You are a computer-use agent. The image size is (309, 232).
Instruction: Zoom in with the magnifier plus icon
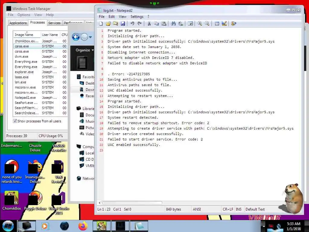pos(200,24)
